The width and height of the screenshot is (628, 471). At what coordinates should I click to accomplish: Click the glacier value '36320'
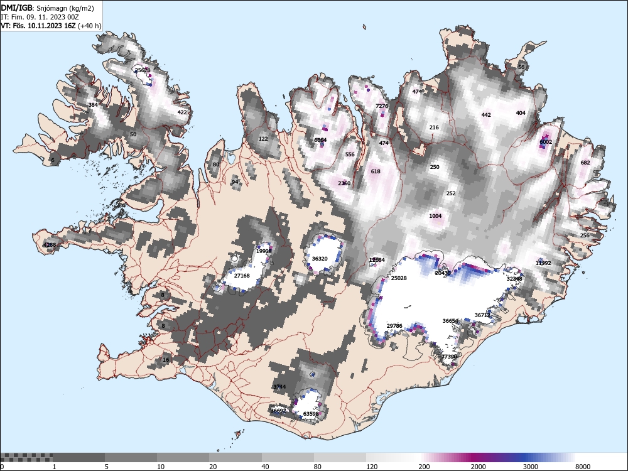pos(320,259)
